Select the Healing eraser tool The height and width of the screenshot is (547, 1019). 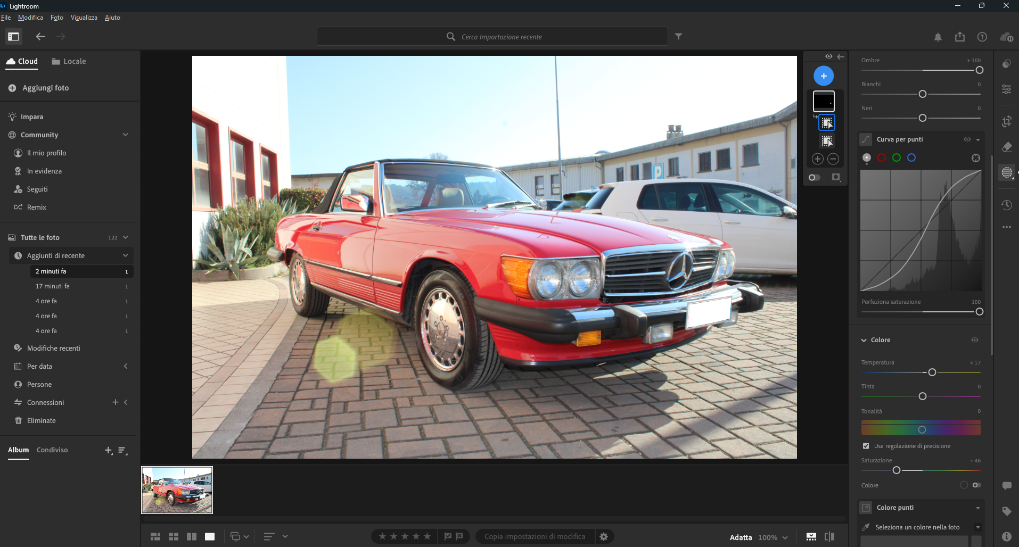tap(1006, 147)
